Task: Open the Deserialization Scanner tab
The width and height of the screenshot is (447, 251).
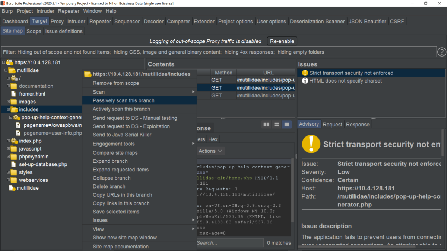Action: click(317, 21)
